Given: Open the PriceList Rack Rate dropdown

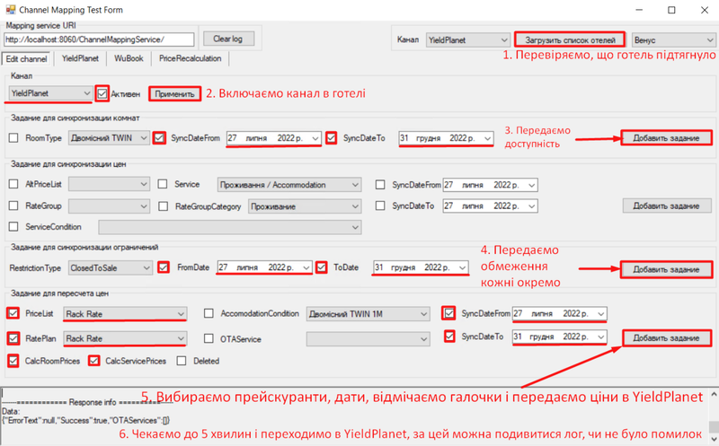Looking at the screenshot, I should pos(180,313).
